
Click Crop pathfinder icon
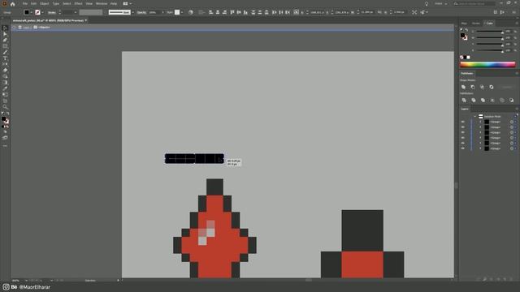coord(492,100)
